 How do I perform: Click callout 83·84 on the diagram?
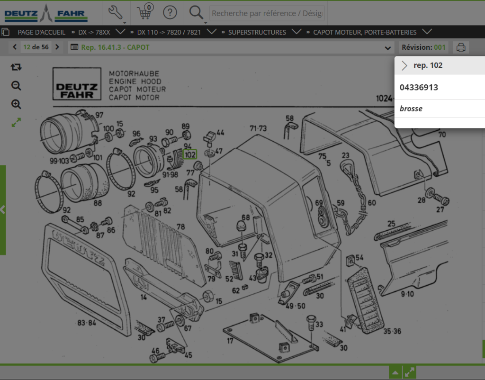coord(87,323)
